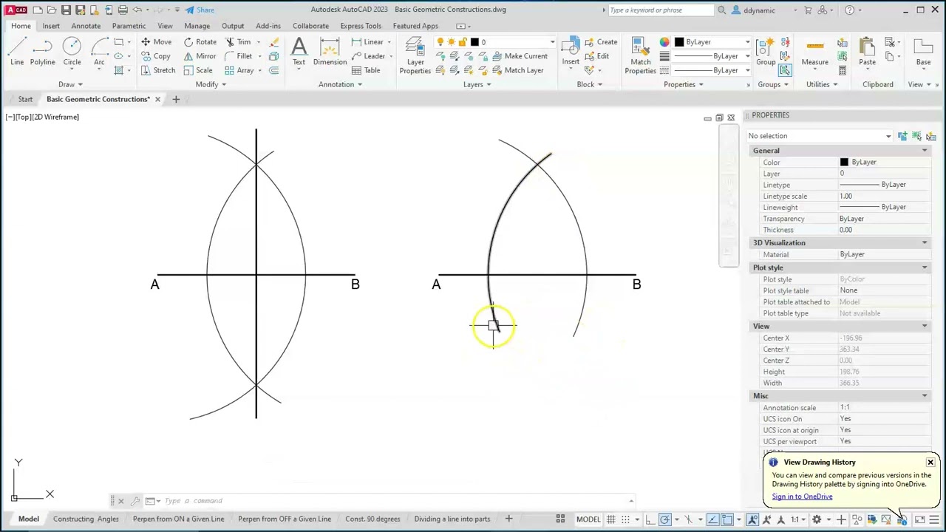946x532 pixels.
Task: Collapse the 3D Visualization section
Action: click(924, 242)
